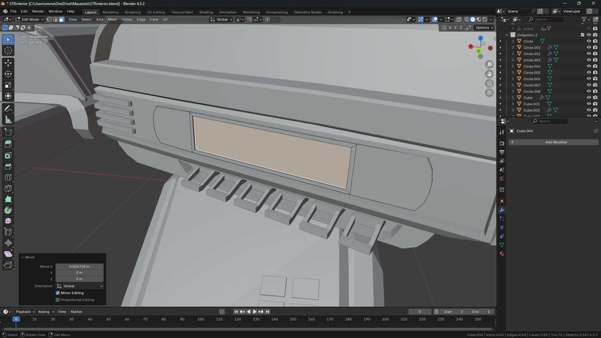Open the Options dropdown
The height and width of the screenshot is (338, 601).
tap(484, 28)
